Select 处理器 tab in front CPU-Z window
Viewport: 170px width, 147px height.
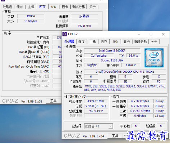[x=69, y=41]
